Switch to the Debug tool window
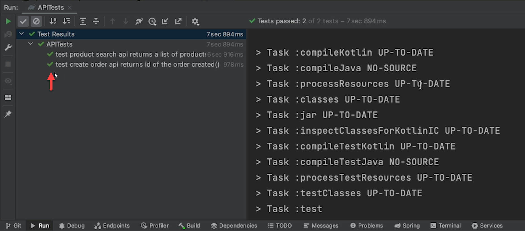 72,225
